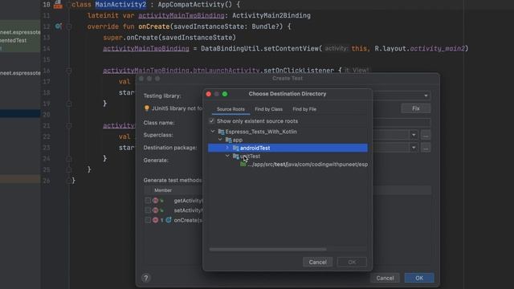Click the Superclass browse ellipsis button
This screenshot has height=289, width=514.
[426, 135]
